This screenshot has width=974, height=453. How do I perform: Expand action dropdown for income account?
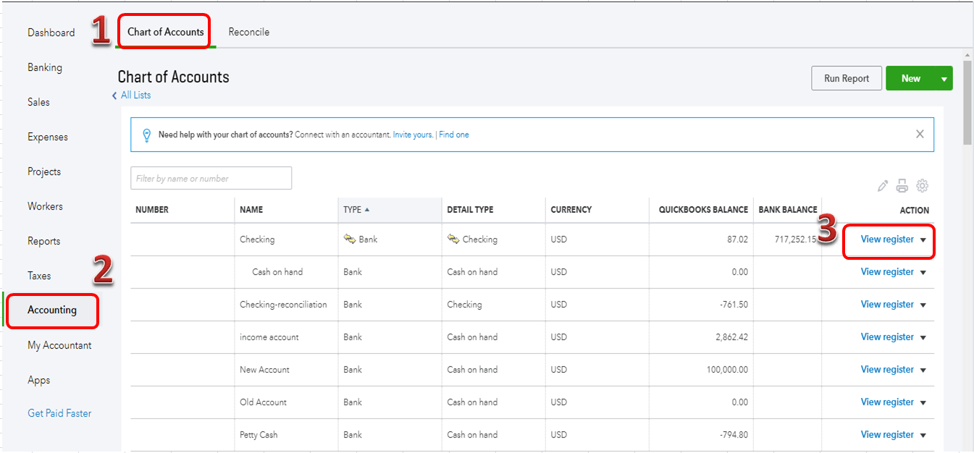click(x=923, y=338)
